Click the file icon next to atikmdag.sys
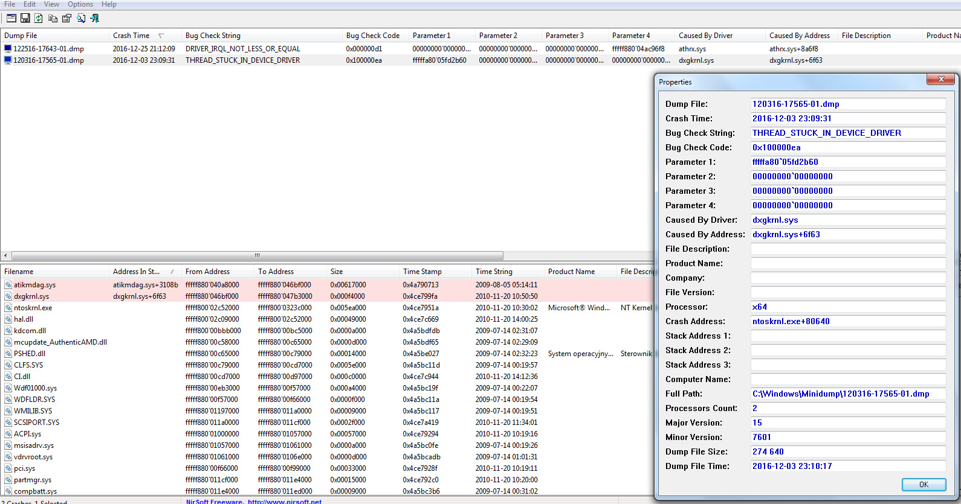The height and width of the screenshot is (504, 961). click(8, 284)
